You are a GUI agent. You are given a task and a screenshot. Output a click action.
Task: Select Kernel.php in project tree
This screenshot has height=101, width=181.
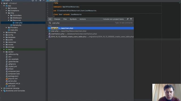17,25
